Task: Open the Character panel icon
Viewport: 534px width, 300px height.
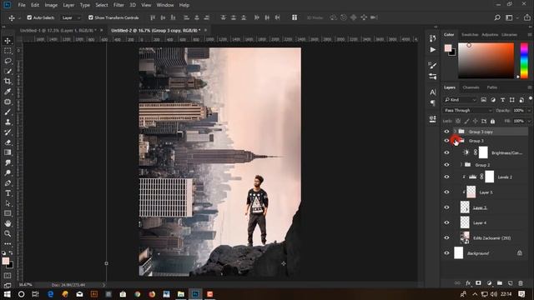Action: point(432,92)
